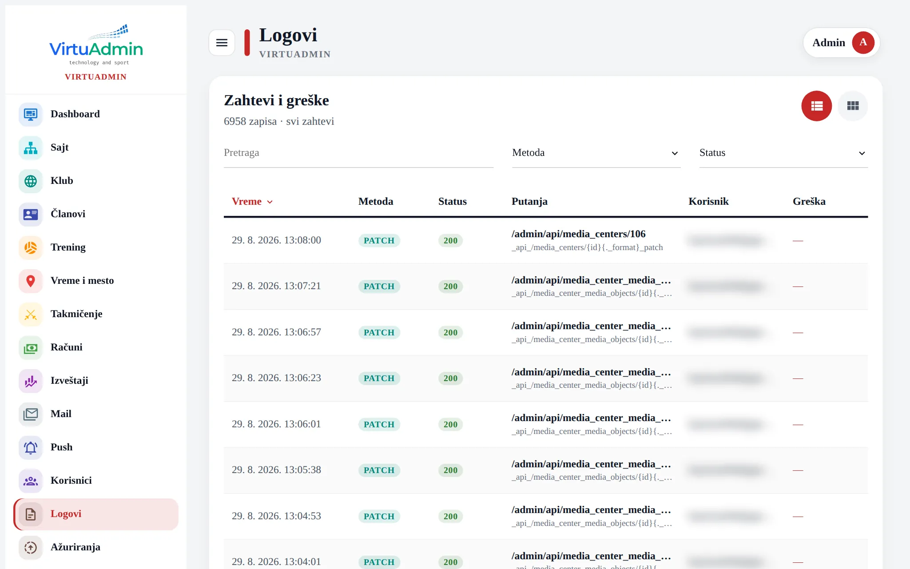Click the Metoda column header
Viewport: 910px width, 569px height.
[376, 202]
